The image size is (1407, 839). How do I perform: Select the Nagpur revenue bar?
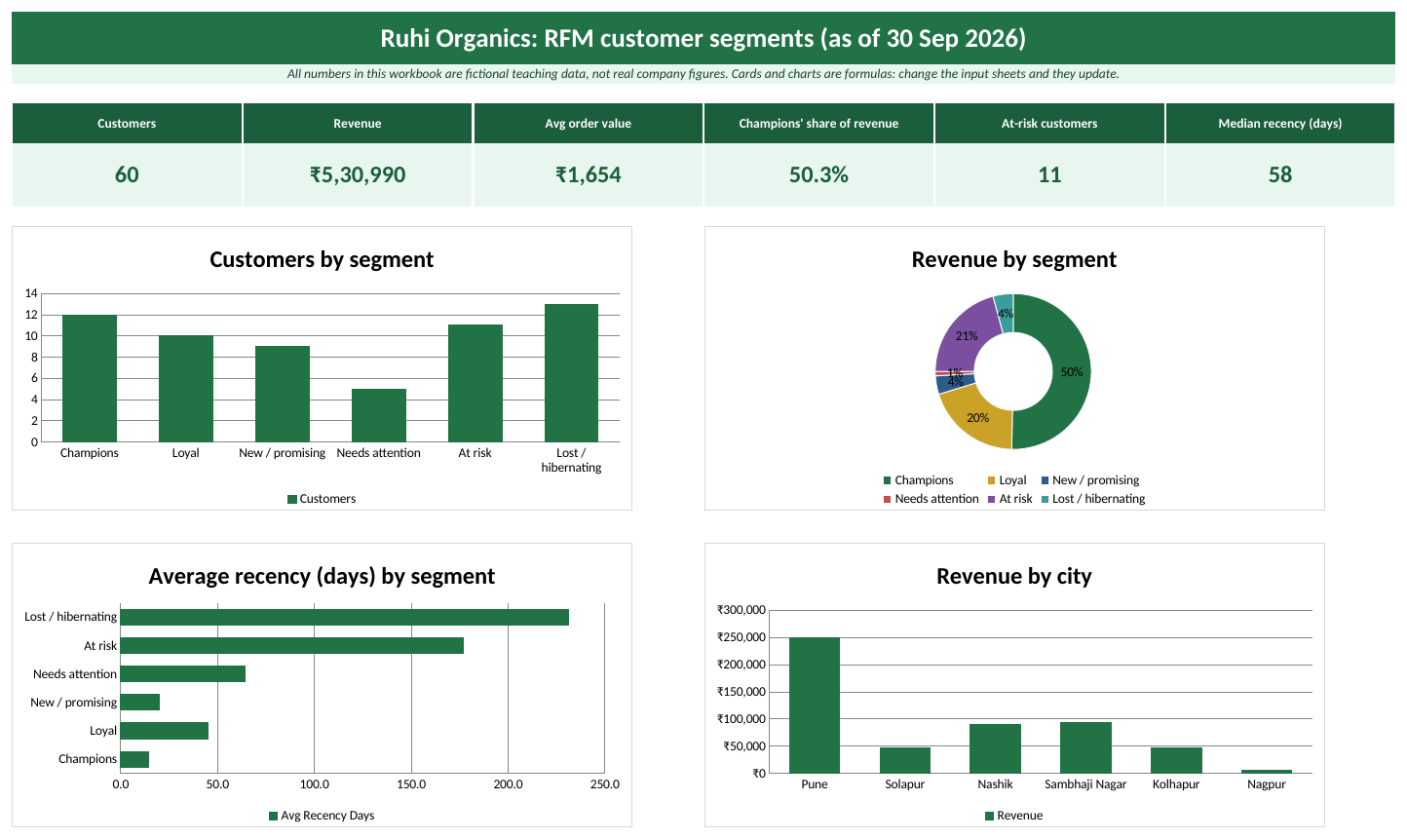(1267, 772)
